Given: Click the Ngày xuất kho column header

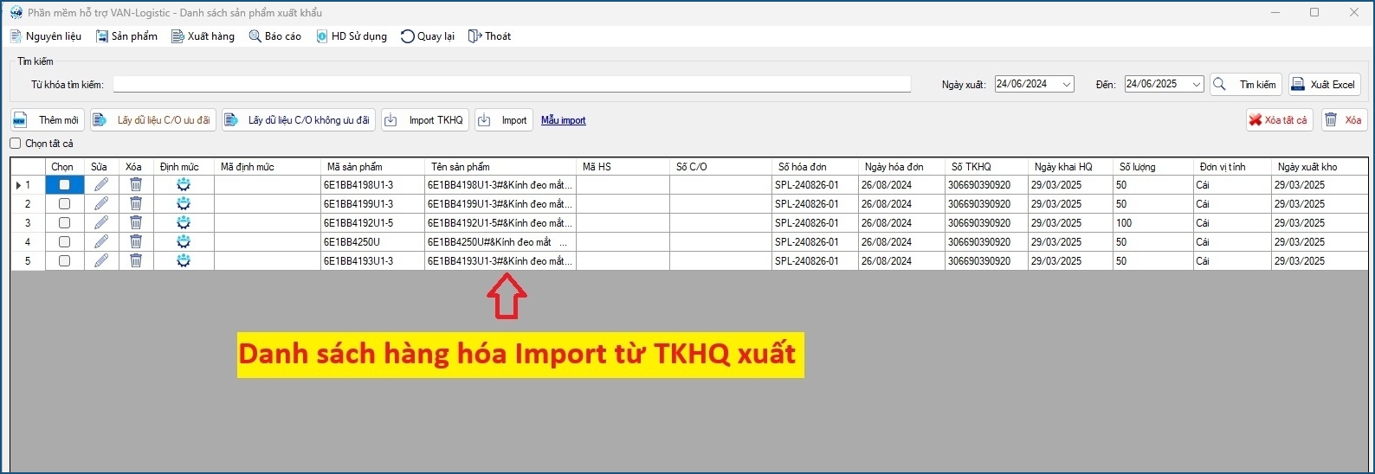Looking at the screenshot, I should click(x=1318, y=166).
